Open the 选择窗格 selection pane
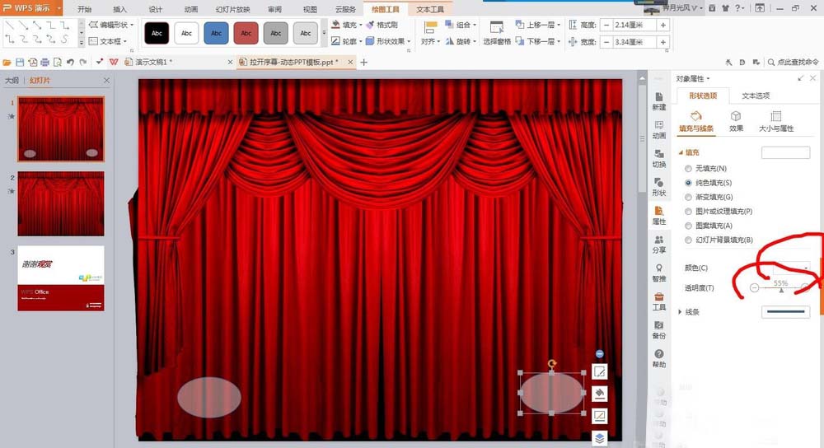Screen dimensions: 824x448 (x=496, y=33)
